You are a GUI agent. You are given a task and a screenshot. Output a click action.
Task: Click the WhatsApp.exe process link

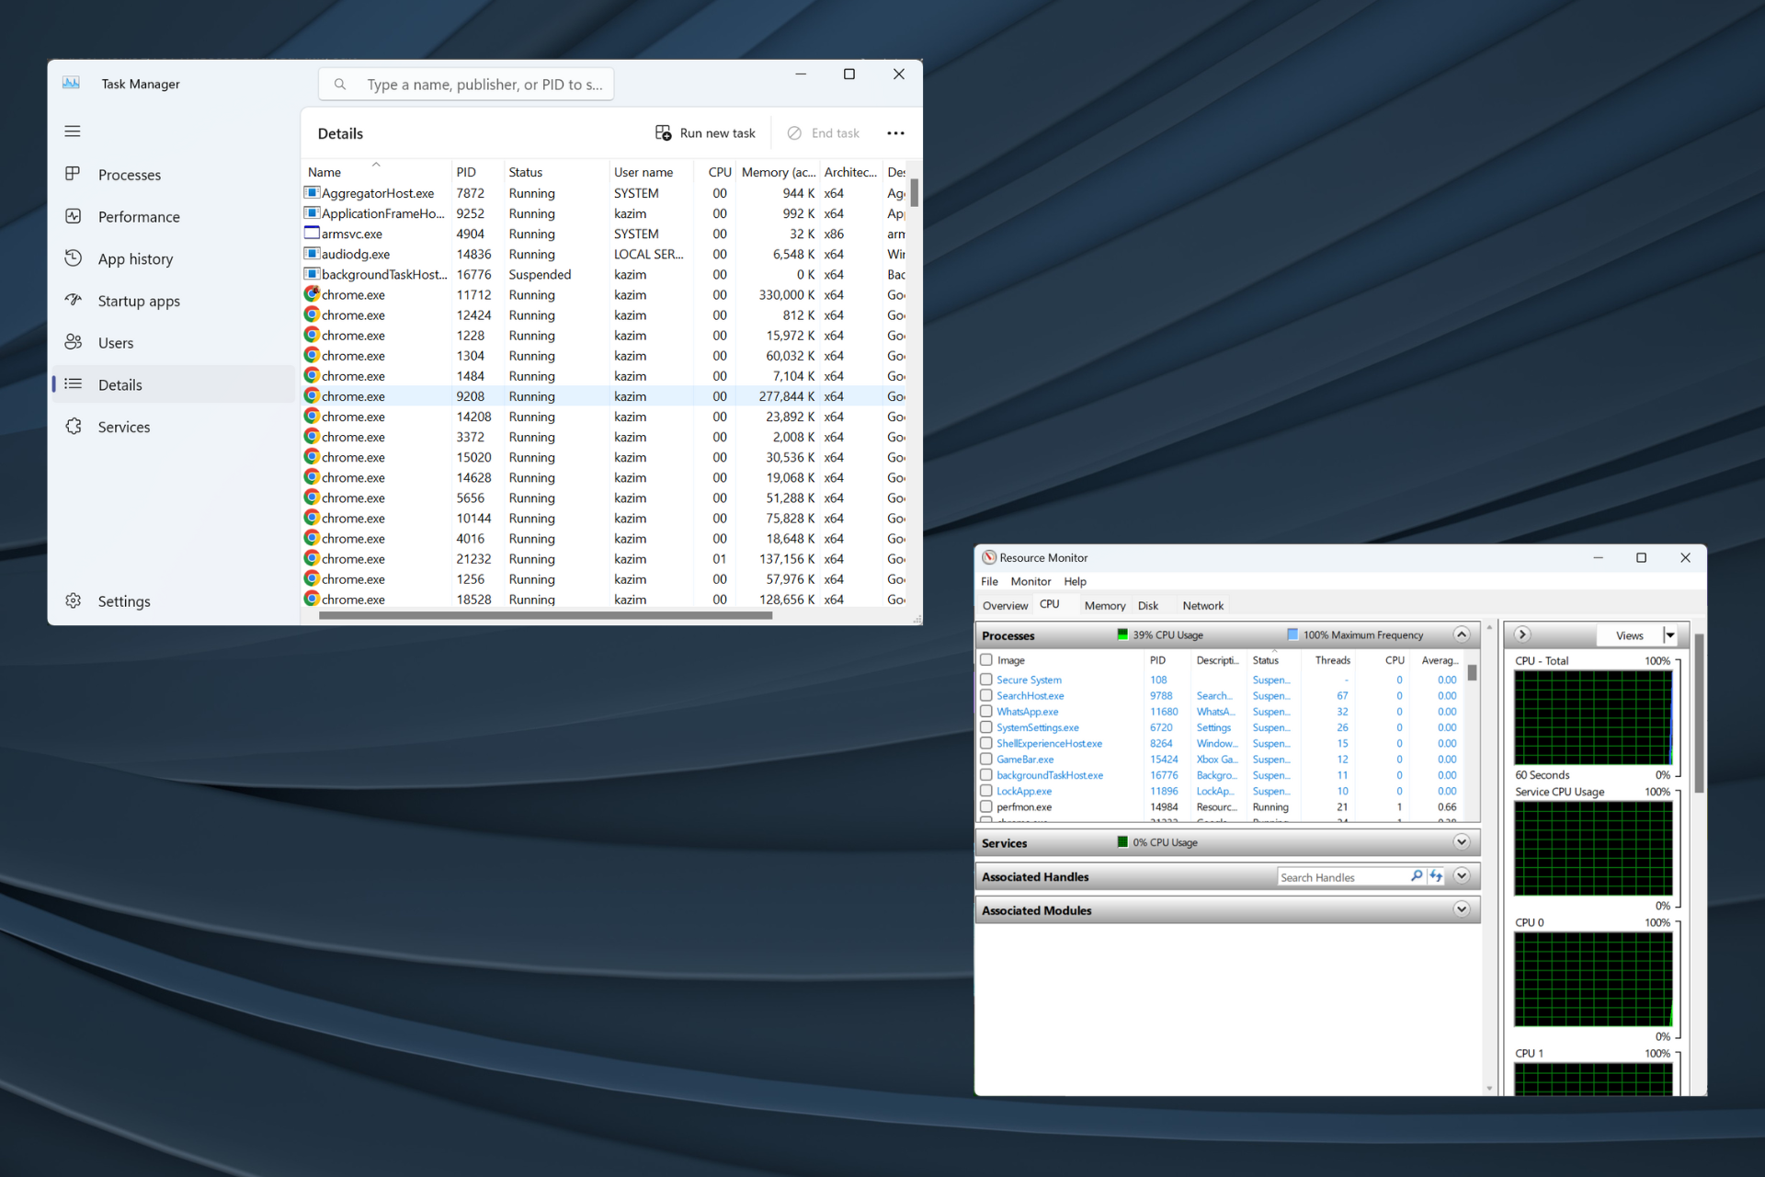(x=1028, y=712)
